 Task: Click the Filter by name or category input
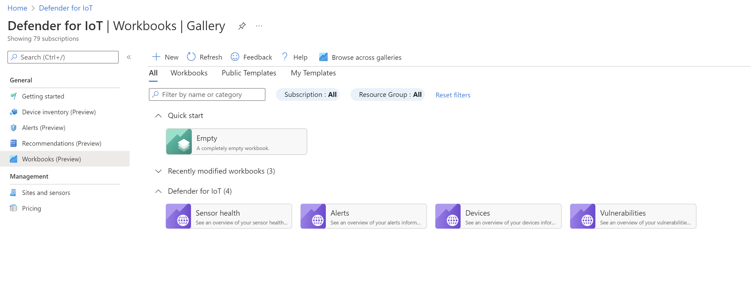(x=207, y=94)
